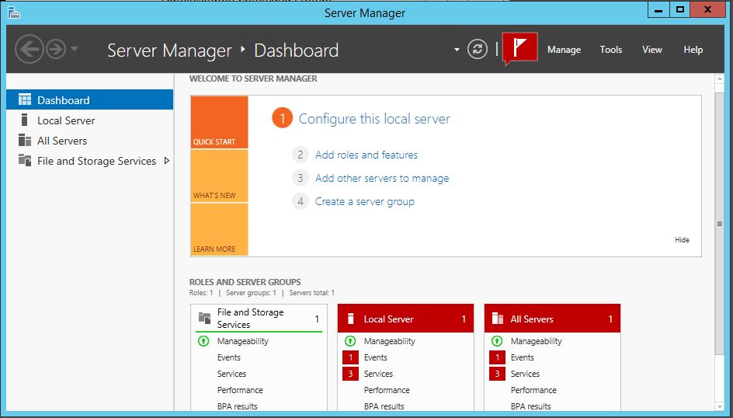
Task: Click red Events count badge in Local Server tile
Action: 351,357
